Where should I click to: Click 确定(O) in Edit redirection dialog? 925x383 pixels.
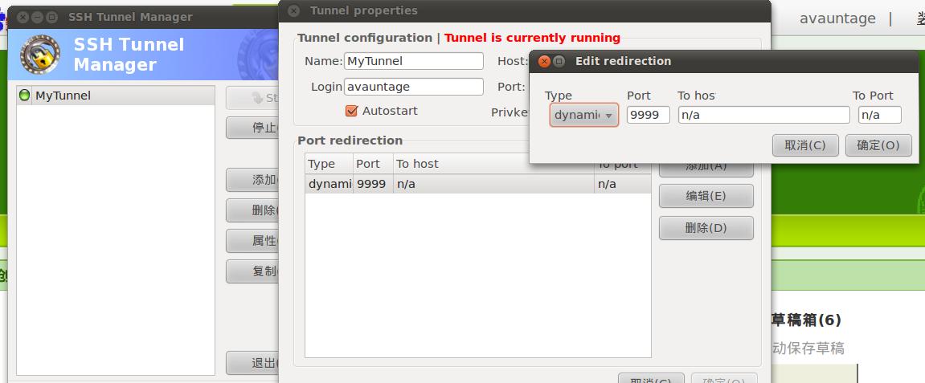[x=878, y=145]
